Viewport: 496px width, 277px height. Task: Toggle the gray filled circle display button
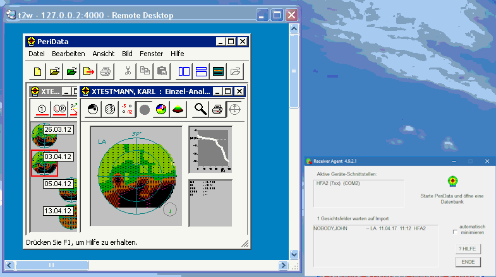coord(144,109)
